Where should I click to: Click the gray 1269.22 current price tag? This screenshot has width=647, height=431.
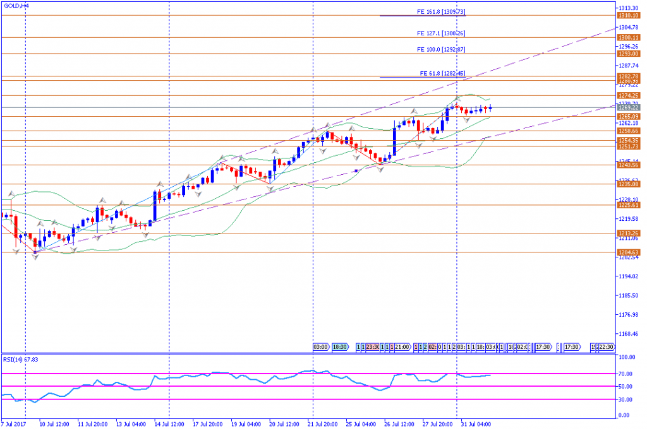tap(629, 107)
